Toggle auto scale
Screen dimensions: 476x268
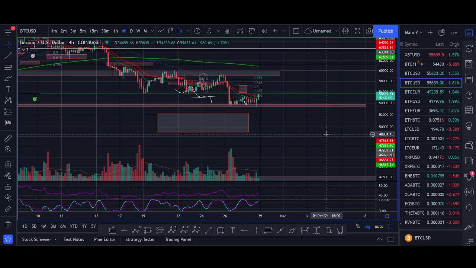(379, 226)
